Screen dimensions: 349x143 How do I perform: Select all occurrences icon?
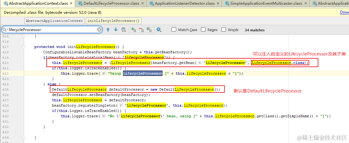click(x=149, y=30)
